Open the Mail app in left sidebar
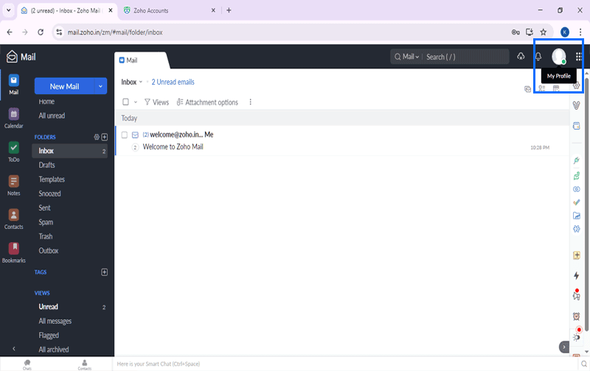 (x=13, y=85)
